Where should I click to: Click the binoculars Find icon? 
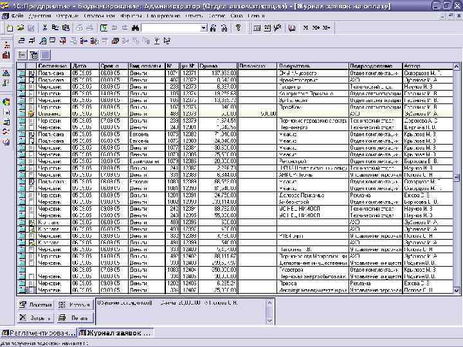(136, 28)
